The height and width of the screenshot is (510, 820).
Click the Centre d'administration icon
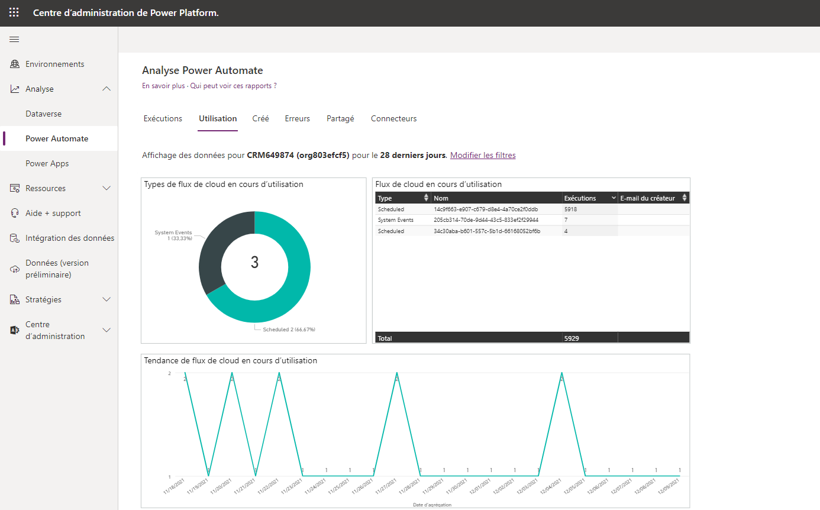[x=15, y=330]
